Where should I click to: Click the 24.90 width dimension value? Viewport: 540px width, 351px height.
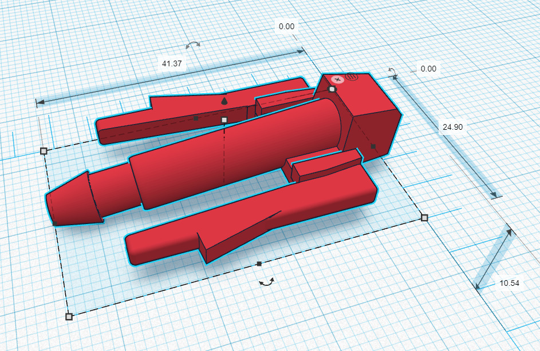452,127
